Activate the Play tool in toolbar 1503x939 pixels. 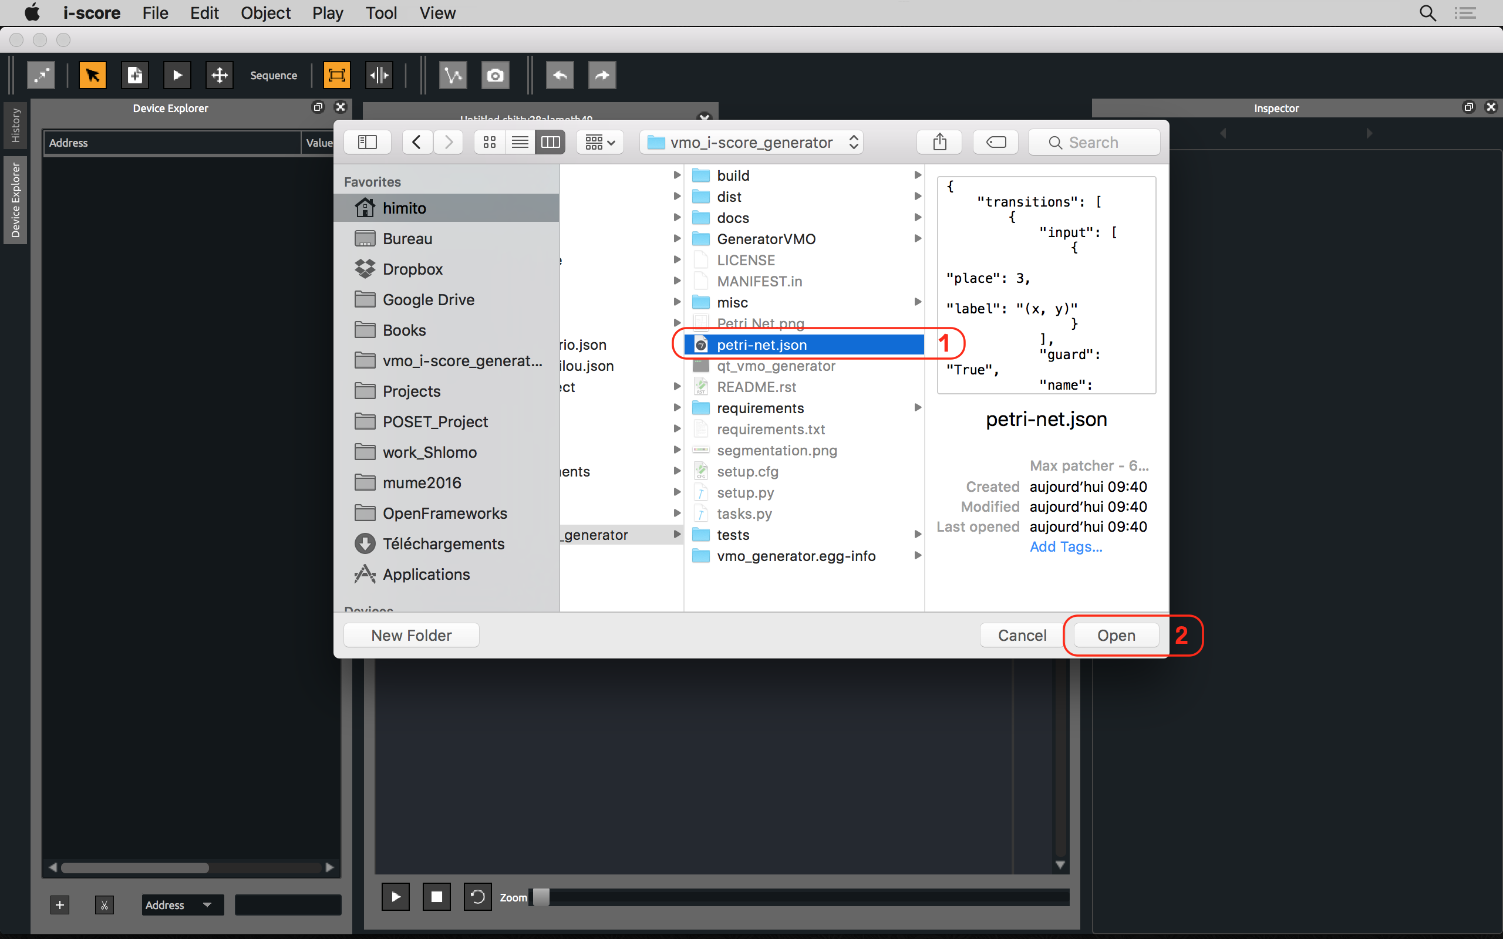coord(177,75)
